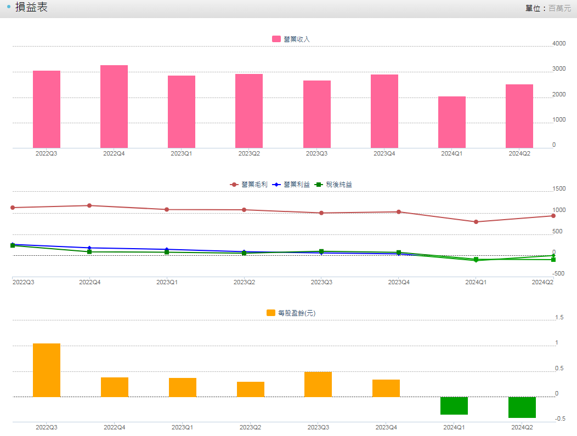Click the 2024Q2 green net income square marker

click(553, 260)
